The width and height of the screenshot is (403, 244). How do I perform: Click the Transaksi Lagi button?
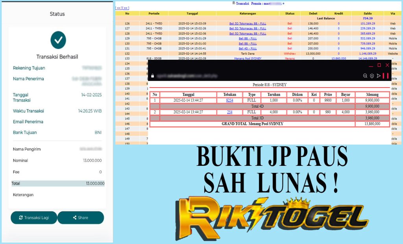[34, 218]
